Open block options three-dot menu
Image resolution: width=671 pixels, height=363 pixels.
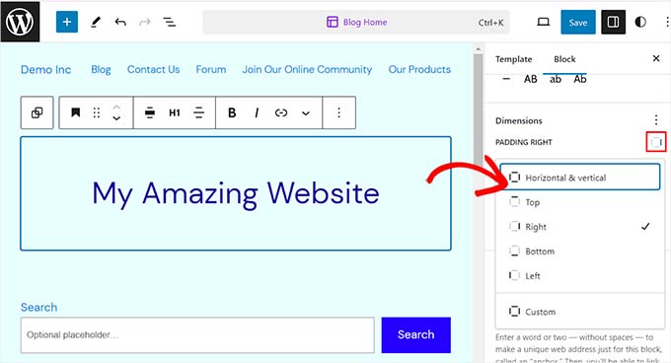[x=338, y=112]
